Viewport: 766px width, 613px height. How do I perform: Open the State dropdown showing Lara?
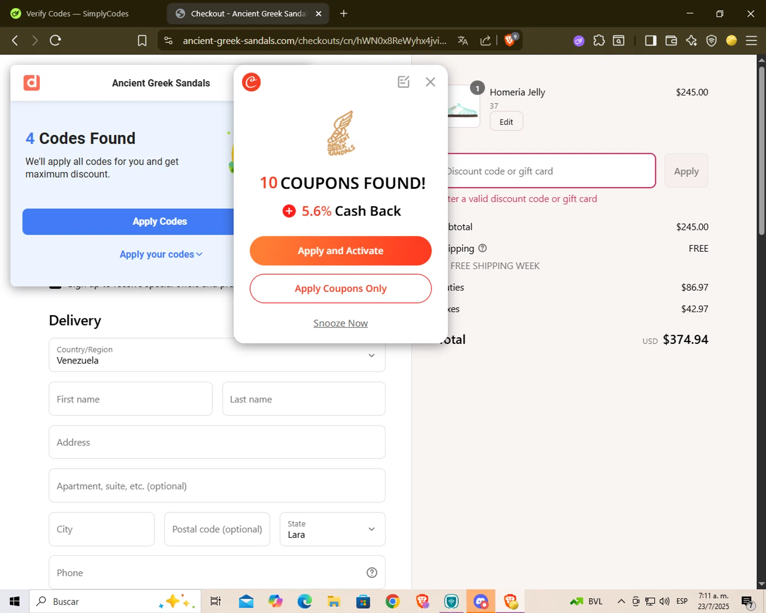coord(332,529)
